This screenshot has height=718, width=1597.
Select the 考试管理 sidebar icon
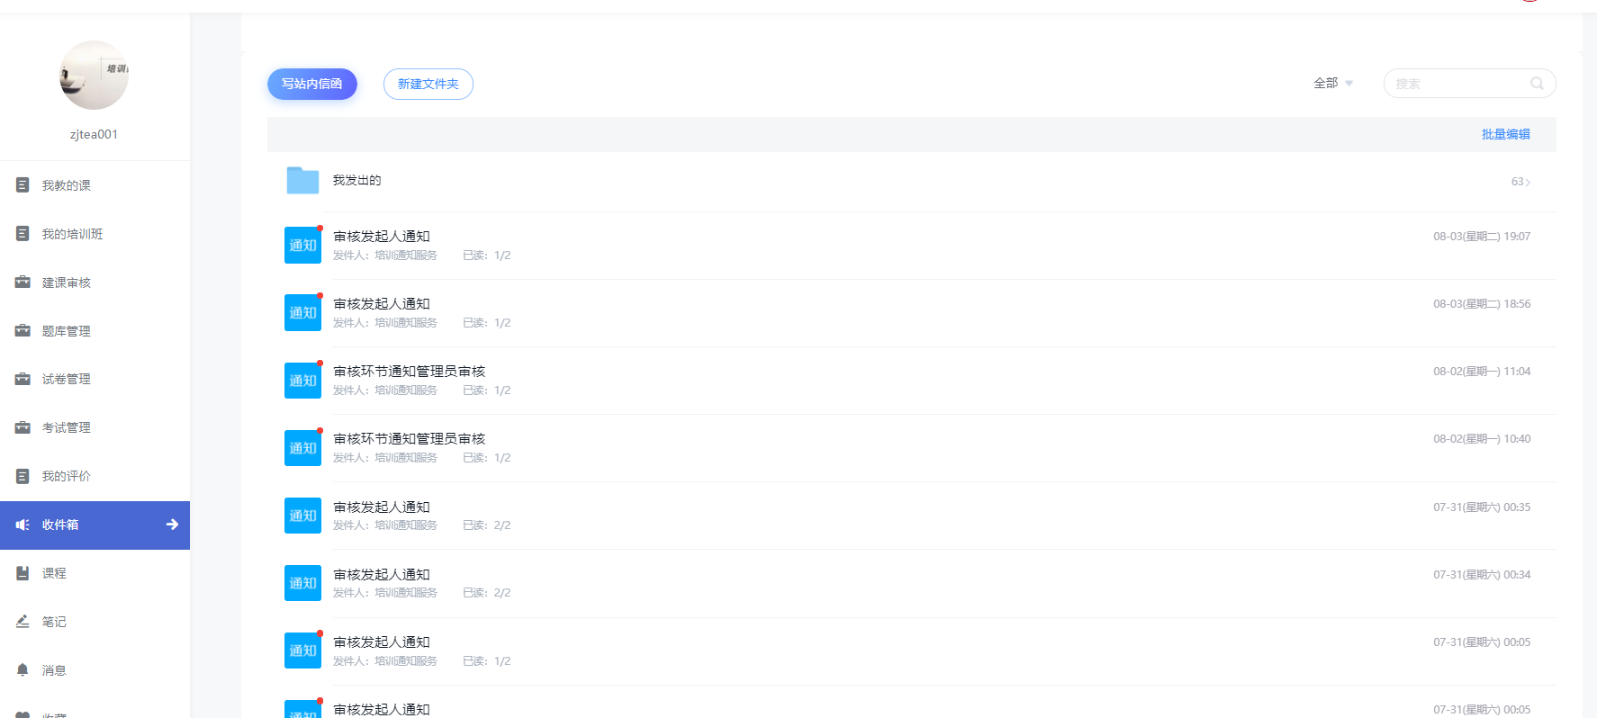23,427
